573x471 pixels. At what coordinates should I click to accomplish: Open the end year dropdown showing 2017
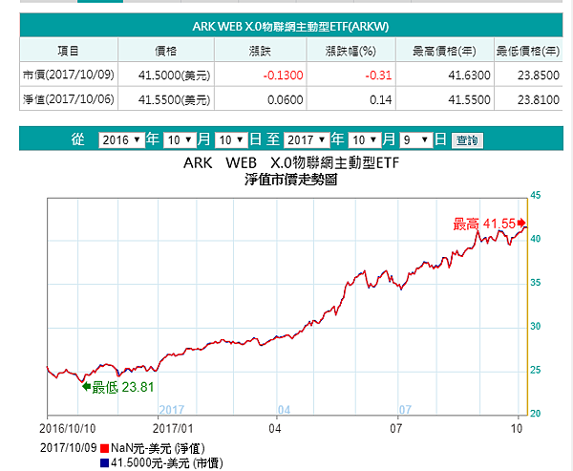point(307,140)
